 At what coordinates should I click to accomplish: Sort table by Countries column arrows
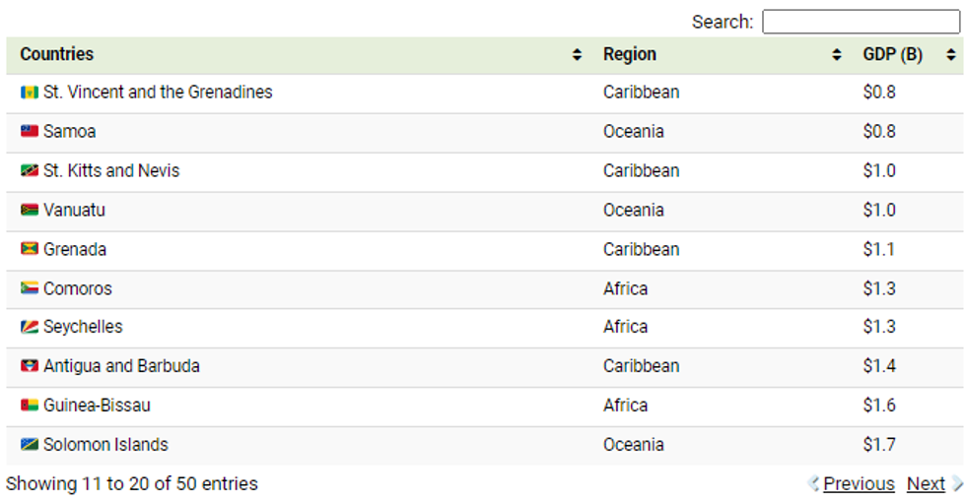point(577,55)
